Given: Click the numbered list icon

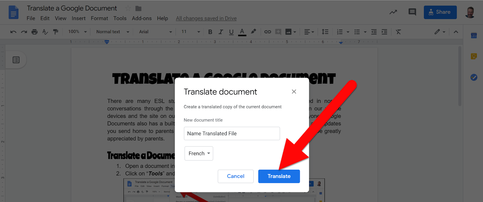Looking at the screenshot, I should [x=340, y=32].
